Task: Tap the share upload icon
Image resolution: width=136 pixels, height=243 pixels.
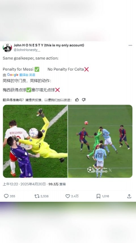Action: pos(129,196)
